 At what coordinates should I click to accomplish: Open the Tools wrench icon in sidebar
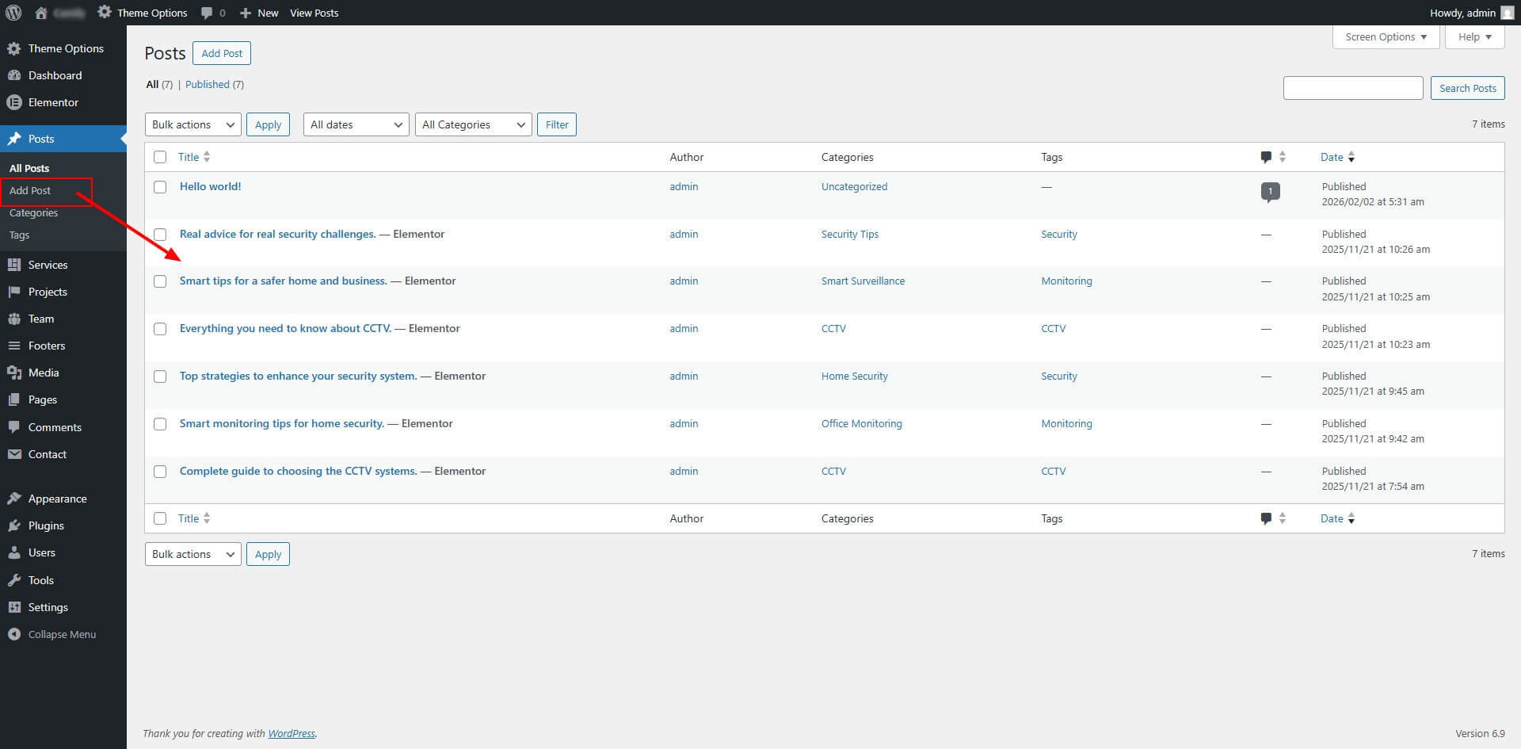pyautogui.click(x=13, y=580)
